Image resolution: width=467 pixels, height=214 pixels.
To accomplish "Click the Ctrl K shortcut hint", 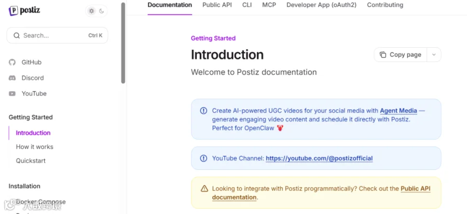I will [x=95, y=35].
